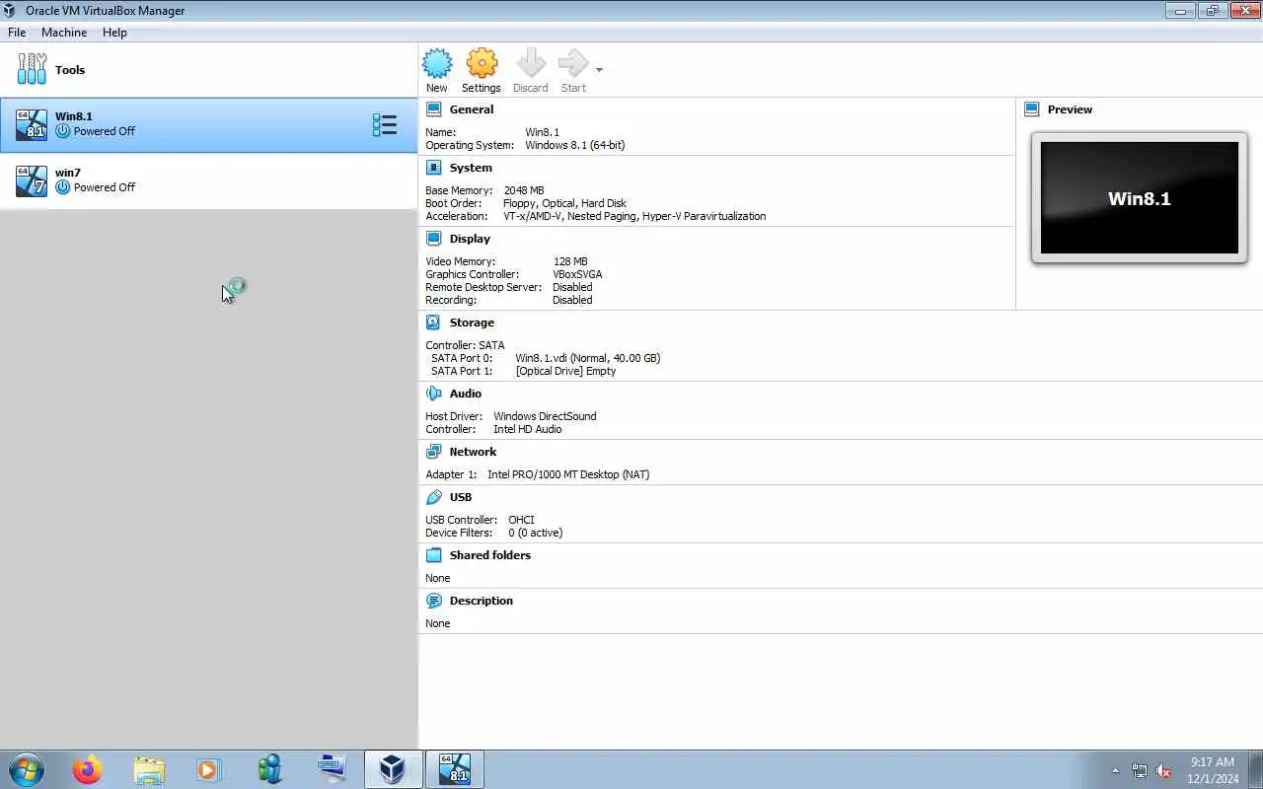
Task: Open the Display settings heading link
Action: [x=470, y=239]
